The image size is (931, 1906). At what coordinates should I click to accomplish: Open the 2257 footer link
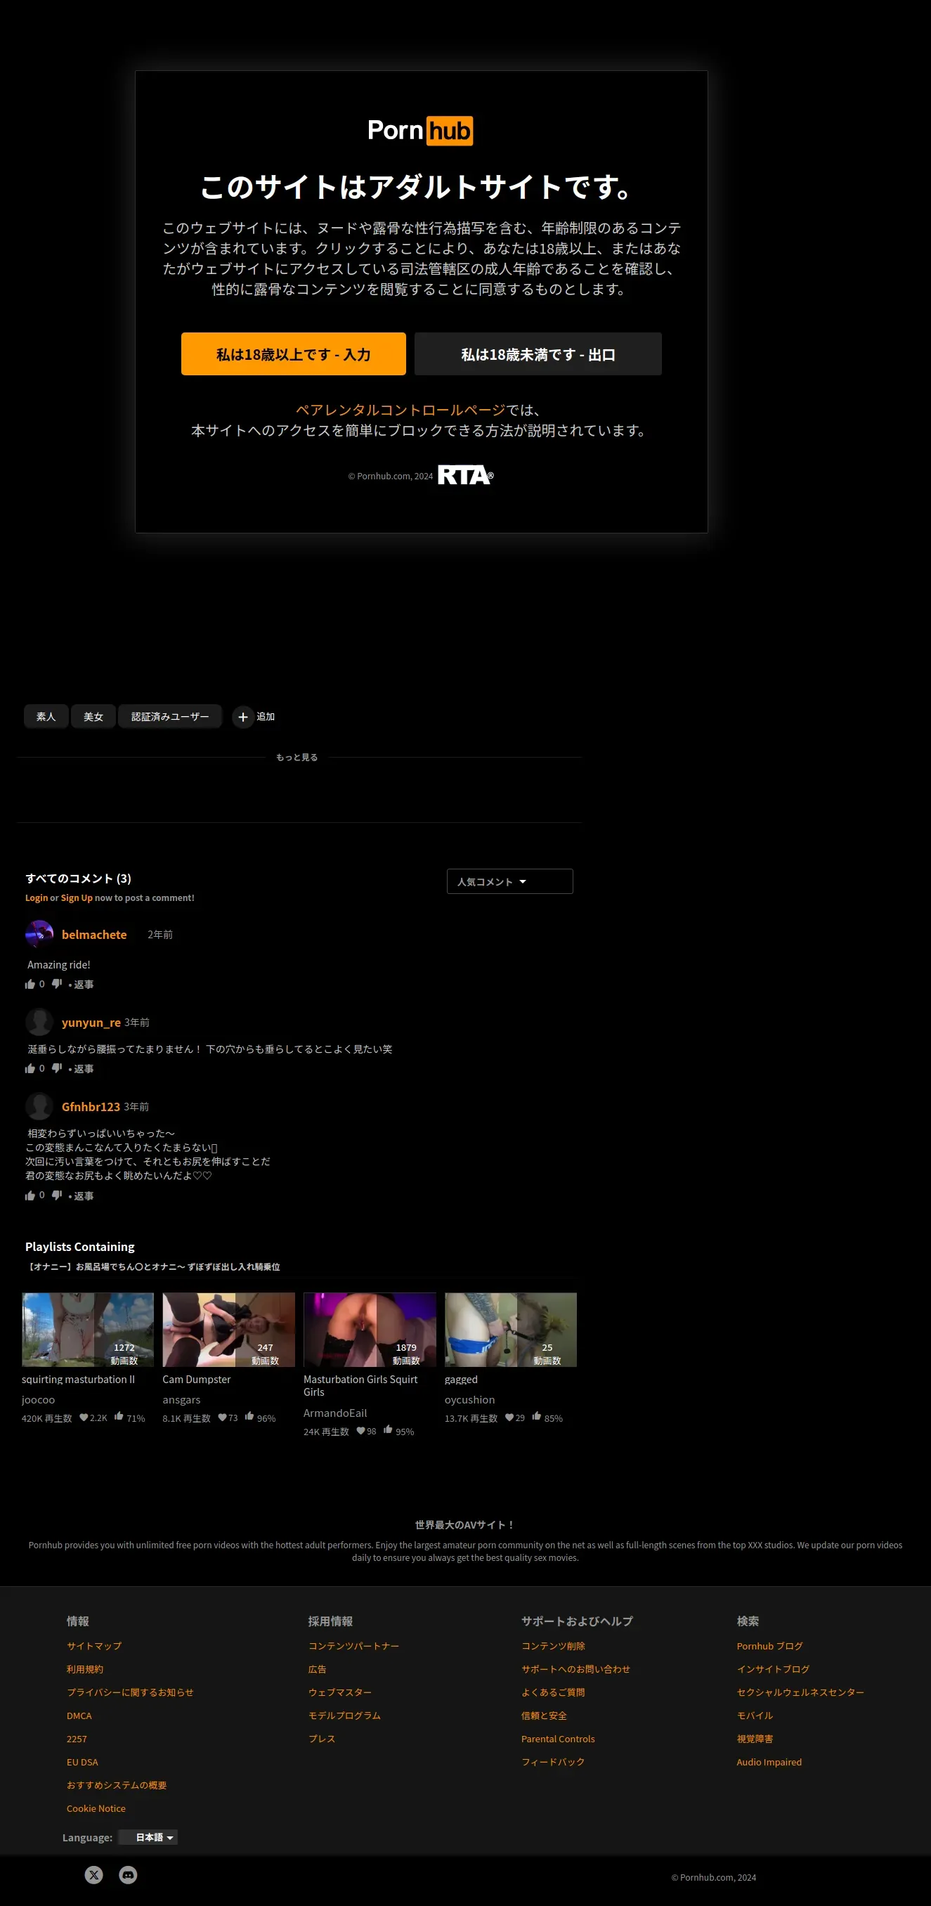pos(77,1739)
